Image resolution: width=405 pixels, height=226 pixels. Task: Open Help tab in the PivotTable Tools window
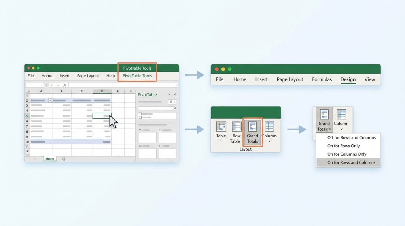pyautogui.click(x=111, y=76)
